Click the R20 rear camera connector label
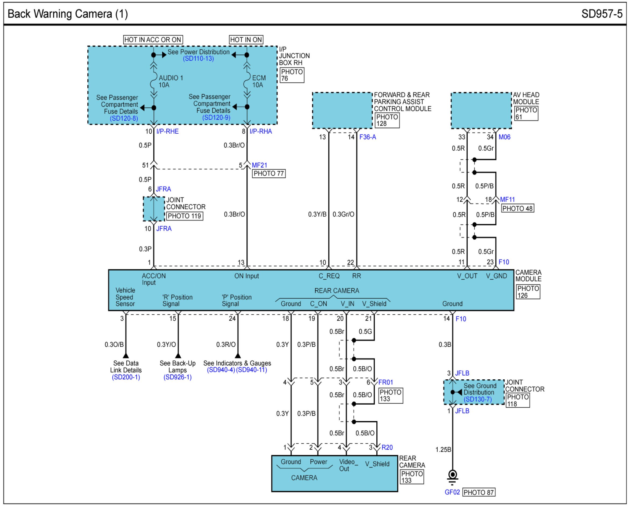The image size is (629, 506). [x=387, y=448]
